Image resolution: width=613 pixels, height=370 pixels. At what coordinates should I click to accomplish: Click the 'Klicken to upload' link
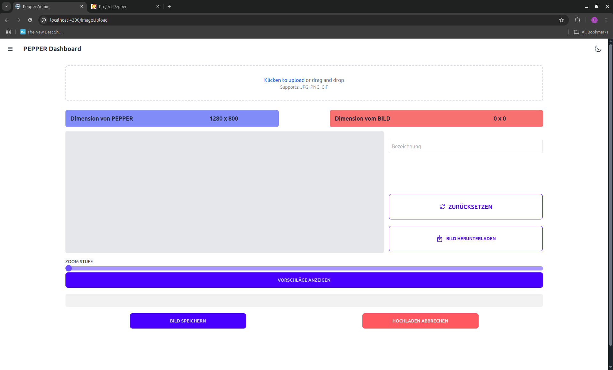click(x=284, y=80)
